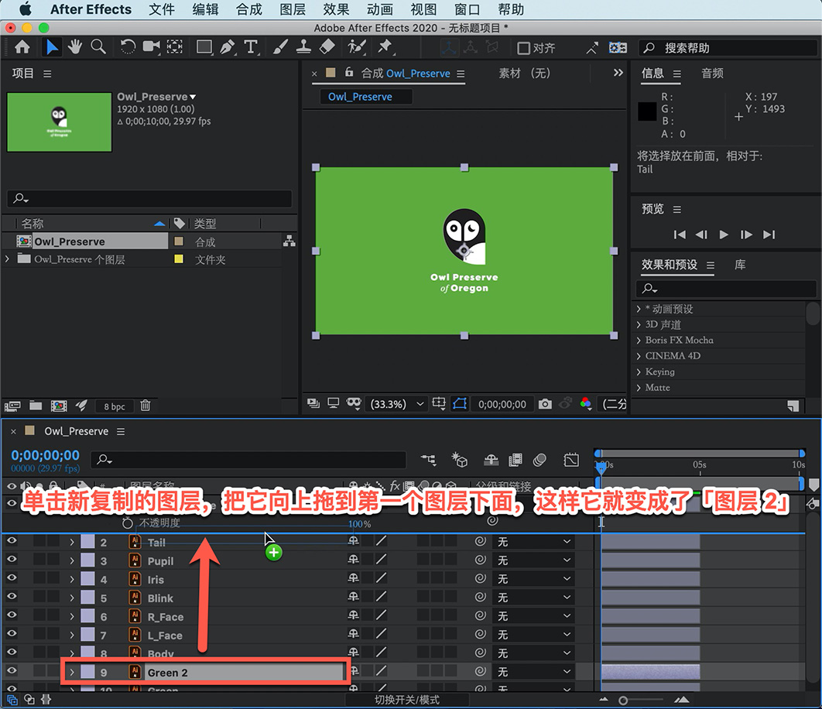Image resolution: width=822 pixels, height=709 pixels.
Task: Click the 搜索帮助 search field
Action: tap(728, 48)
